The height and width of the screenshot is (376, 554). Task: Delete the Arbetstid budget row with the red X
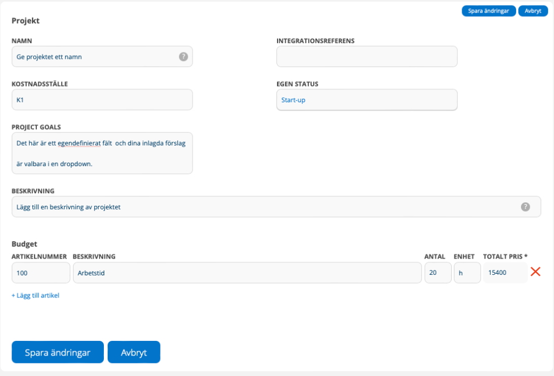[x=535, y=272]
